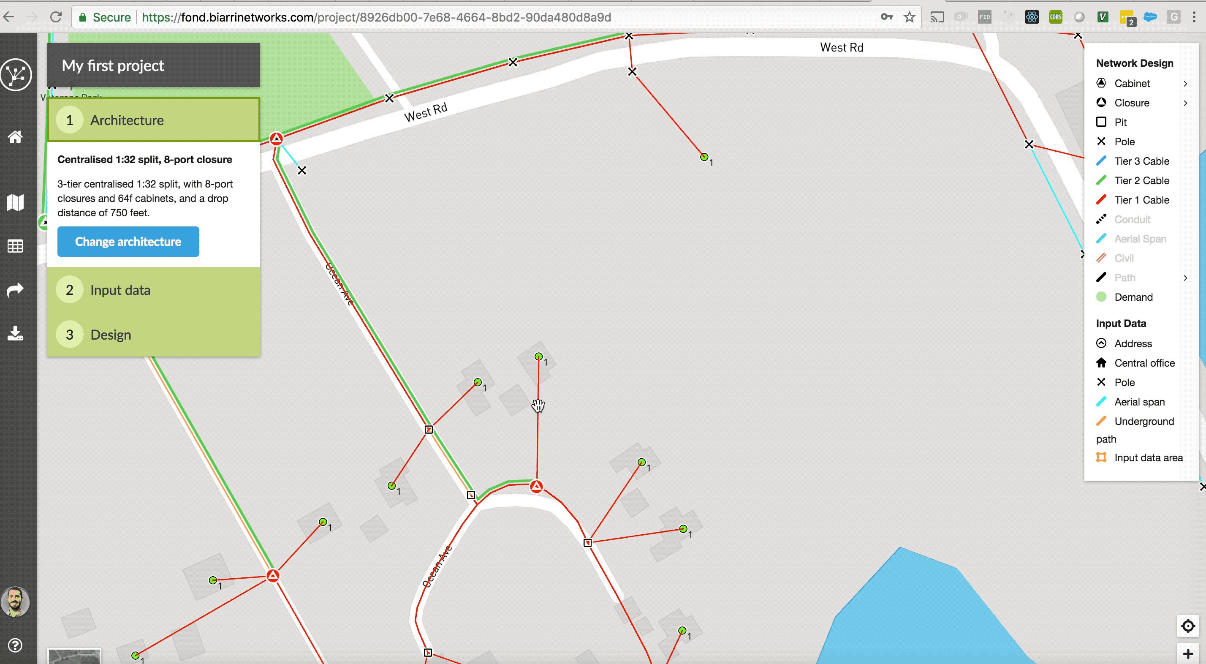The image size is (1206, 664).
Task: Toggle the Network Design Aerial Span layer
Action: (x=1140, y=239)
